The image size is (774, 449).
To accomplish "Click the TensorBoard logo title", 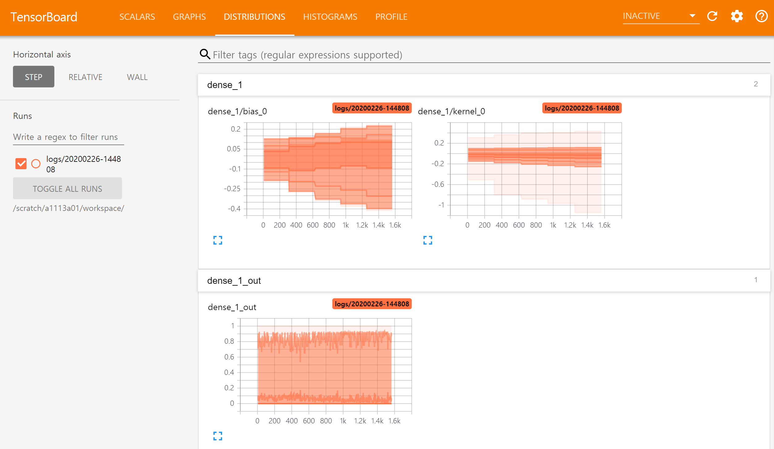I will click(x=44, y=17).
